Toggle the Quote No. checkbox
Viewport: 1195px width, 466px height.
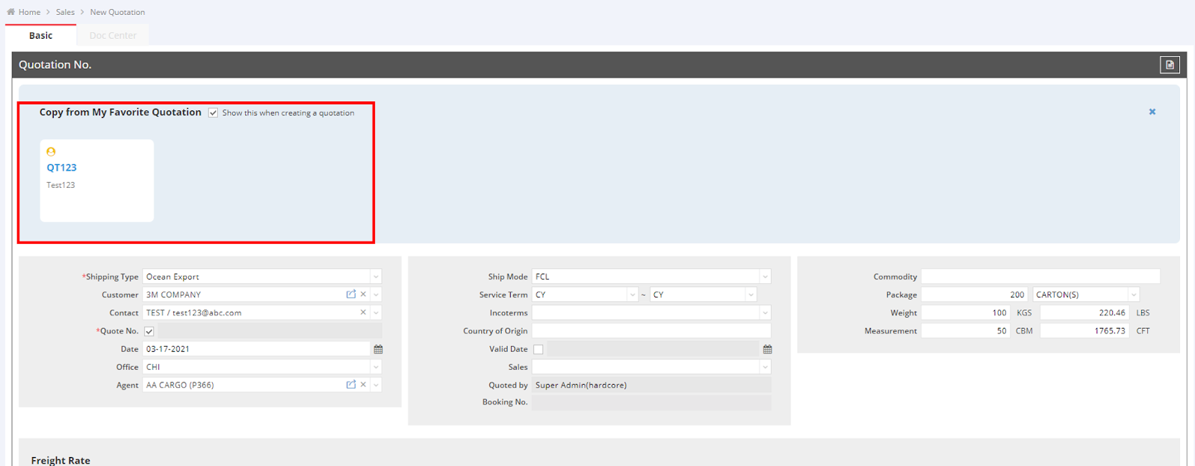[149, 331]
